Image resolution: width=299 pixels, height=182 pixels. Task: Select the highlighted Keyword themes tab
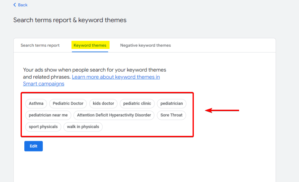pos(90,45)
